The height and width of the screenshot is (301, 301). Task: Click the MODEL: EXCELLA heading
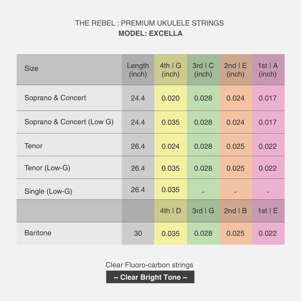pos(150,34)
